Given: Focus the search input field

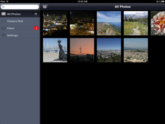Looking at the screenshot, I should coord(20,7).
